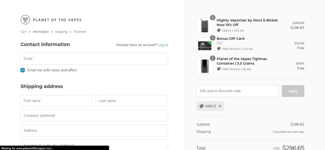The height and width of the screenshot is (150, 325).
Task: Click the Bonus Gift Card thumbnail
Action: coord(204,46)
